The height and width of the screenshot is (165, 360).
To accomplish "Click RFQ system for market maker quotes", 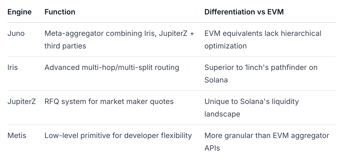I will tap(109, 102).
